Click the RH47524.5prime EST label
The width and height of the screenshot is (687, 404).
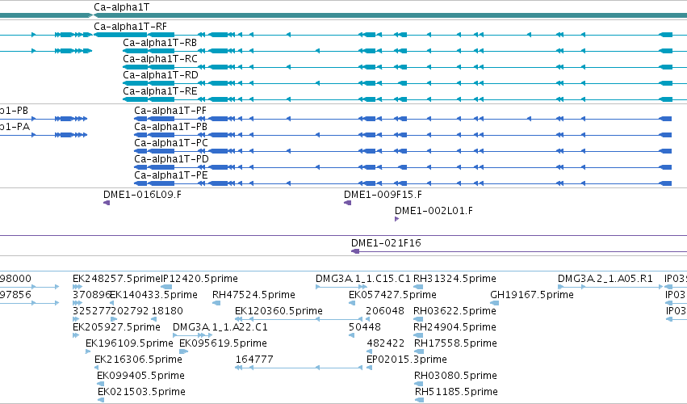coord(253,295)
